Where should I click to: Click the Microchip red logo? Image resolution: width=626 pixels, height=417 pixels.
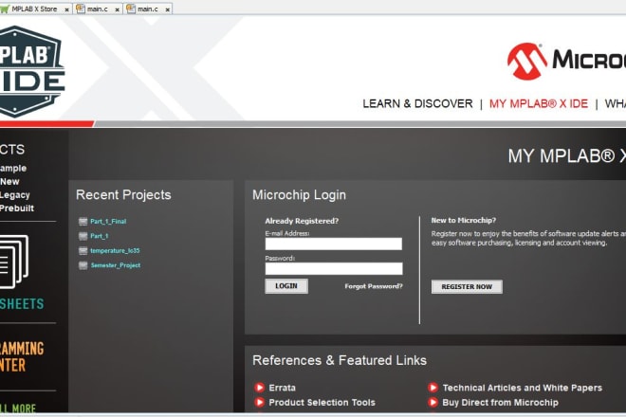tap(527, 61)
